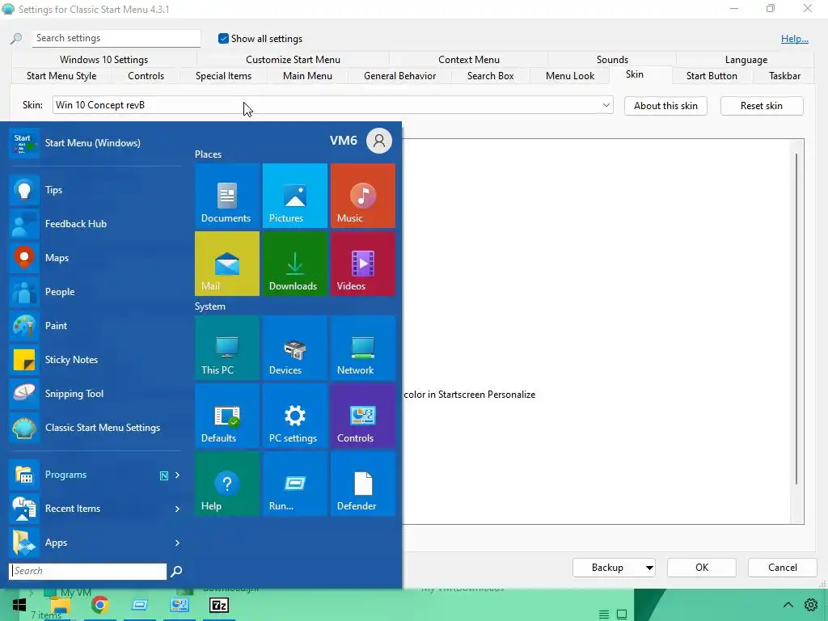Launch Feedback Hub from start menu

click(x=95, y=224)
